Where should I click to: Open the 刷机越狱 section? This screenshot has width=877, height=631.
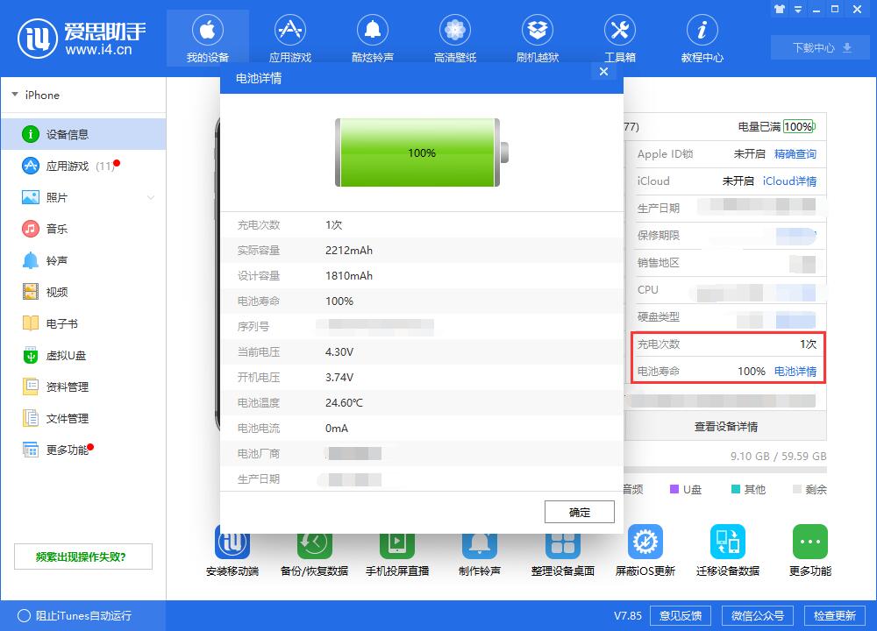click(x=538, y=37)
